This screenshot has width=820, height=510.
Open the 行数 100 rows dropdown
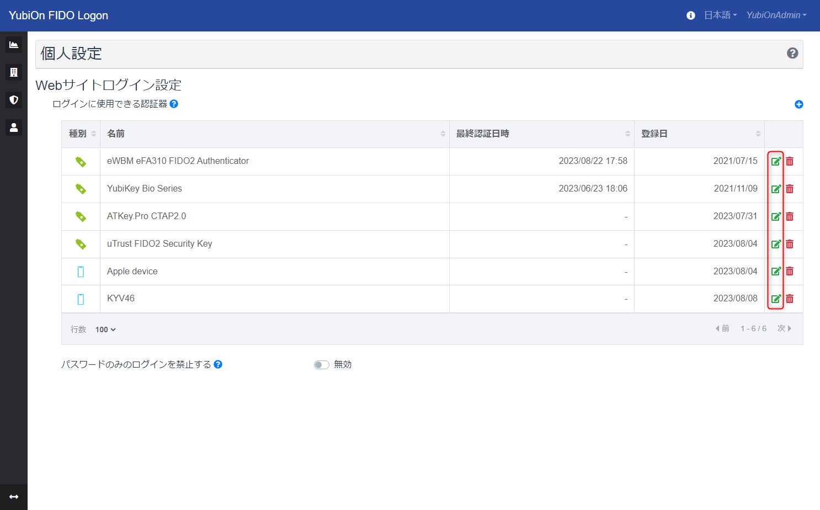(105, 330)
